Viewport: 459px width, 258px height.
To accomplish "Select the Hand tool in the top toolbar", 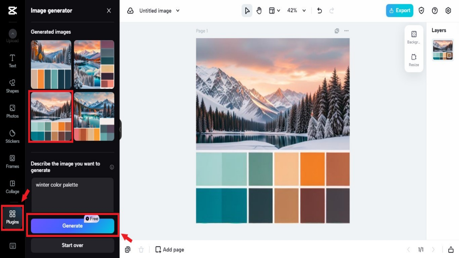I will [259, 10].
